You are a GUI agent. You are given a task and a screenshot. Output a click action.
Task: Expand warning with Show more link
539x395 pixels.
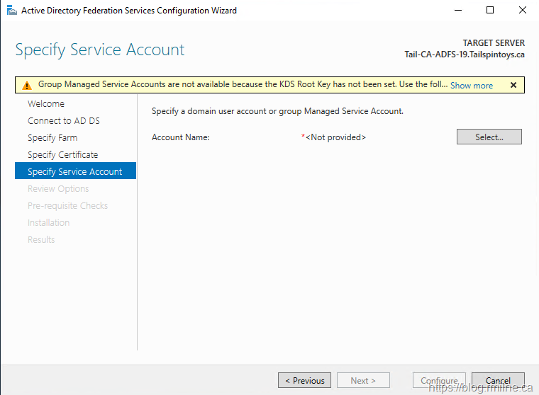click(471, 85)
